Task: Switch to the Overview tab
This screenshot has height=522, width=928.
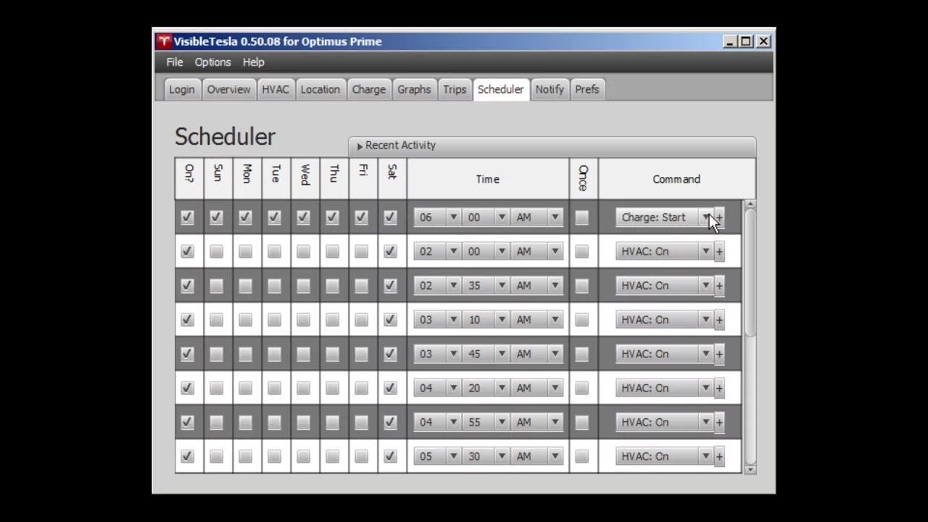Action: point(228,89)
